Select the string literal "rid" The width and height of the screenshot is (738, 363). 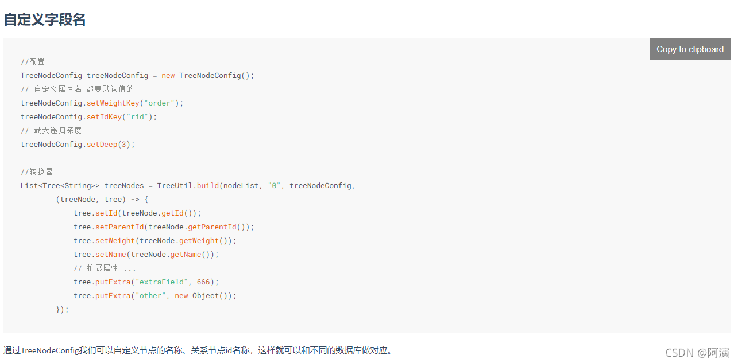[x=137, y=116]
